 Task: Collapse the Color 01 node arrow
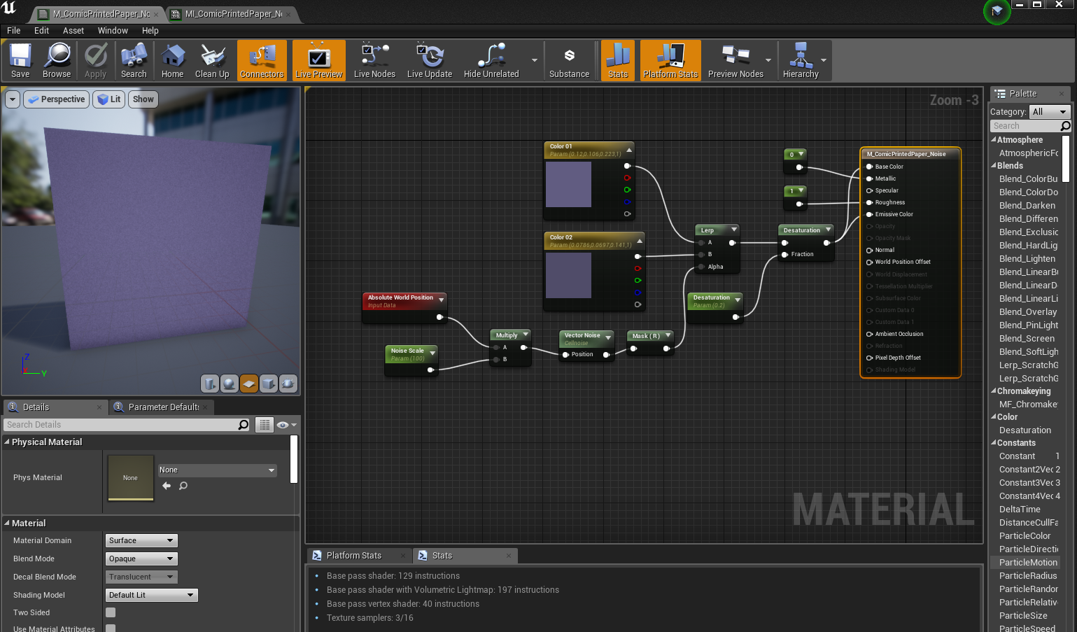(629, 150)
